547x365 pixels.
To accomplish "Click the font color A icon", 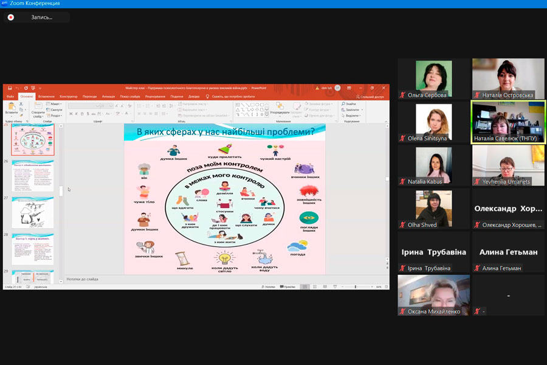I will tap(126, 114).
